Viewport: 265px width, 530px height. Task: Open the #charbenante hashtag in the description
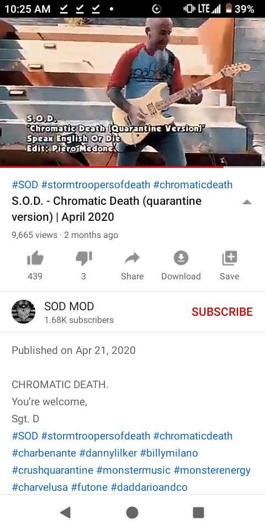44,453
